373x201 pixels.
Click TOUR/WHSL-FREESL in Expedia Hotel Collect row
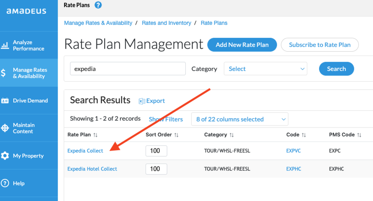tap(227, 169)
